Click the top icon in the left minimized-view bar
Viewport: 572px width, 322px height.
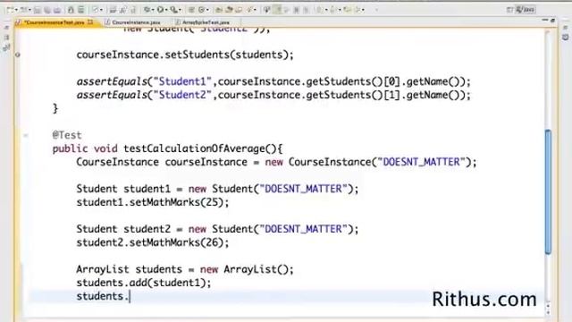[6, 28]
